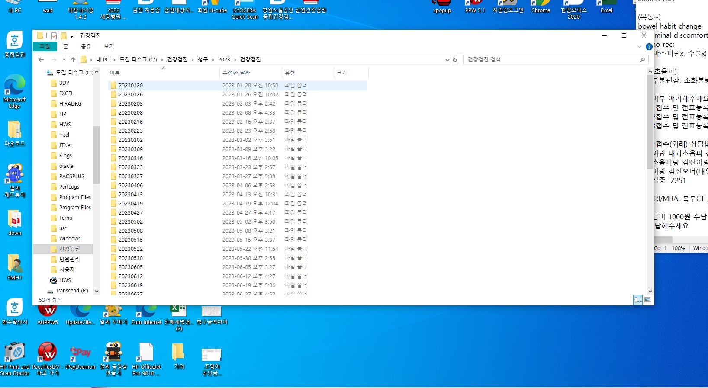
Task: Expand the address bar history dropdown
Action: [x=447, y=60]
